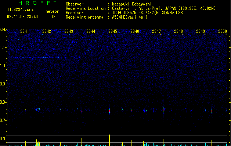Click the 'meteor' count label
The image size is (231, 146).
point(52,11)
